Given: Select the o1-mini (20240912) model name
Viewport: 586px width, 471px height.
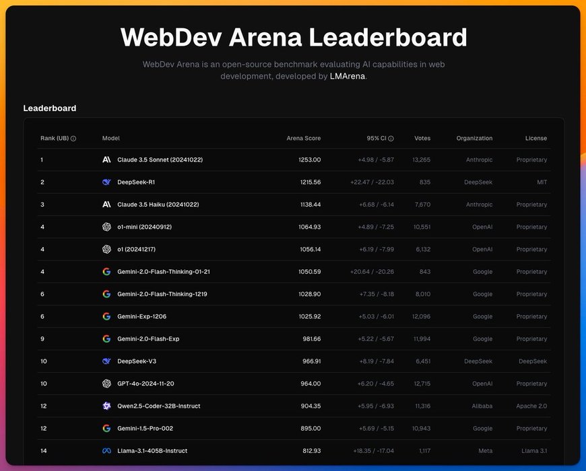Looking at the screenshot, I should pos(144,227).
